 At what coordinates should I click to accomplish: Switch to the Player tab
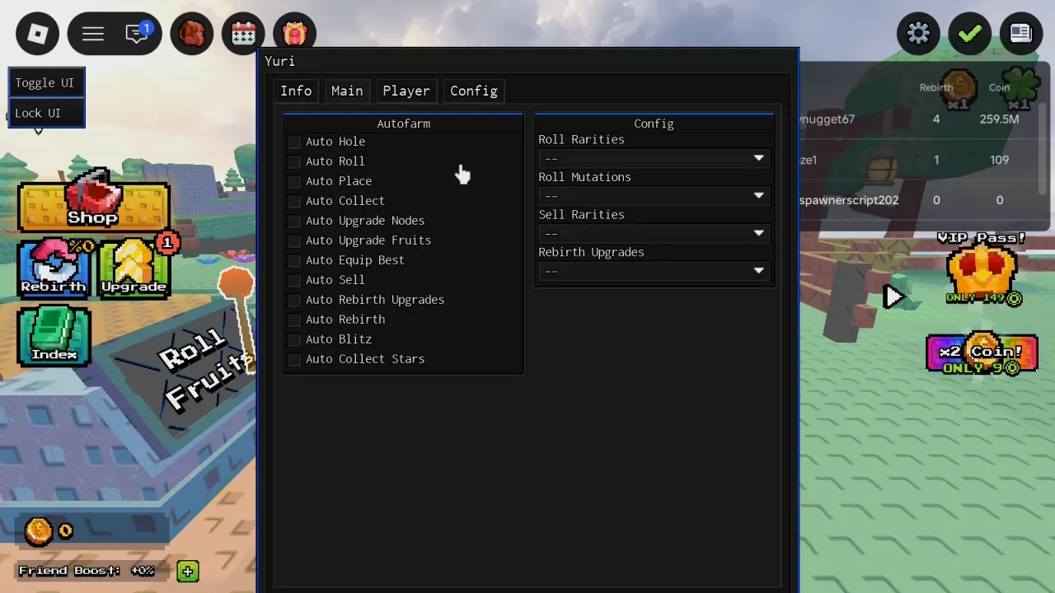click(x=406, y=91)
